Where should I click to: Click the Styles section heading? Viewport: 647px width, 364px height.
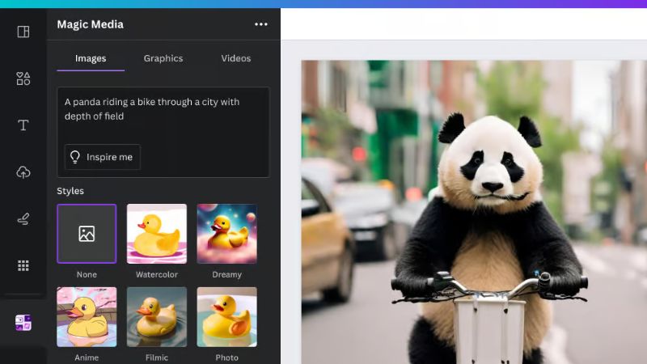coord(70,191)
